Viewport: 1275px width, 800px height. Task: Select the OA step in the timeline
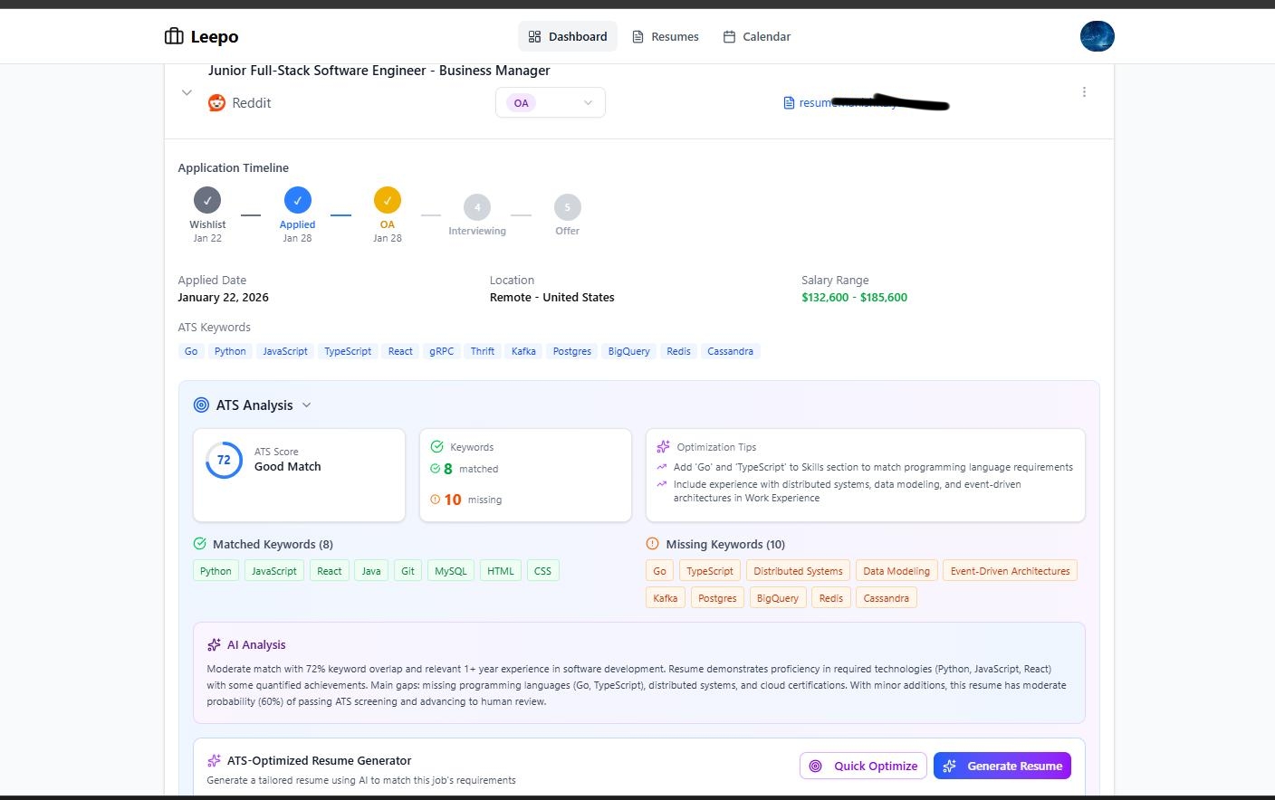(x=388, y=200)
